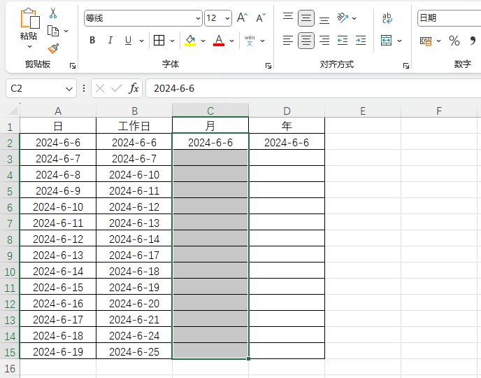
Task: Select cell with 年 header
Action: (287, 125)
